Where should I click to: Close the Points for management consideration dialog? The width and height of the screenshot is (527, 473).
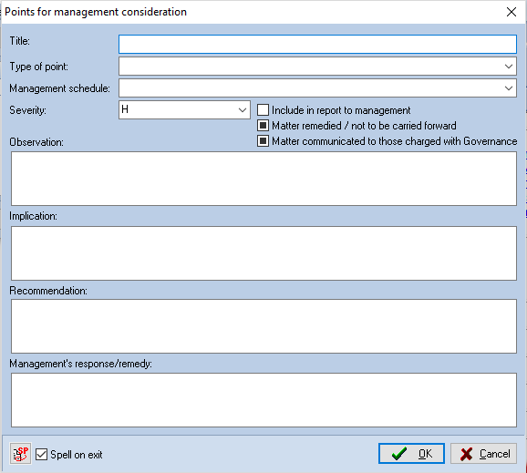pos(511,12)
